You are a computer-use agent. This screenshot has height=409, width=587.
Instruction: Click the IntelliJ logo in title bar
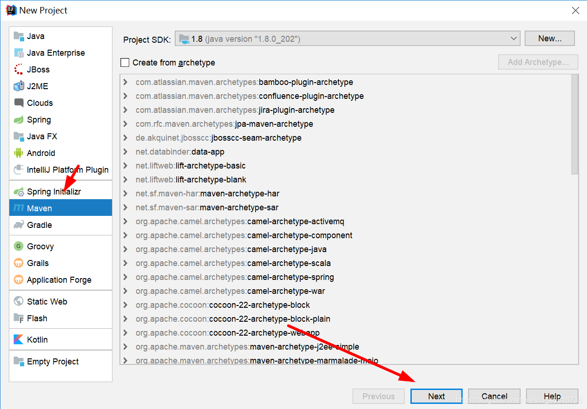pos(11,10)
